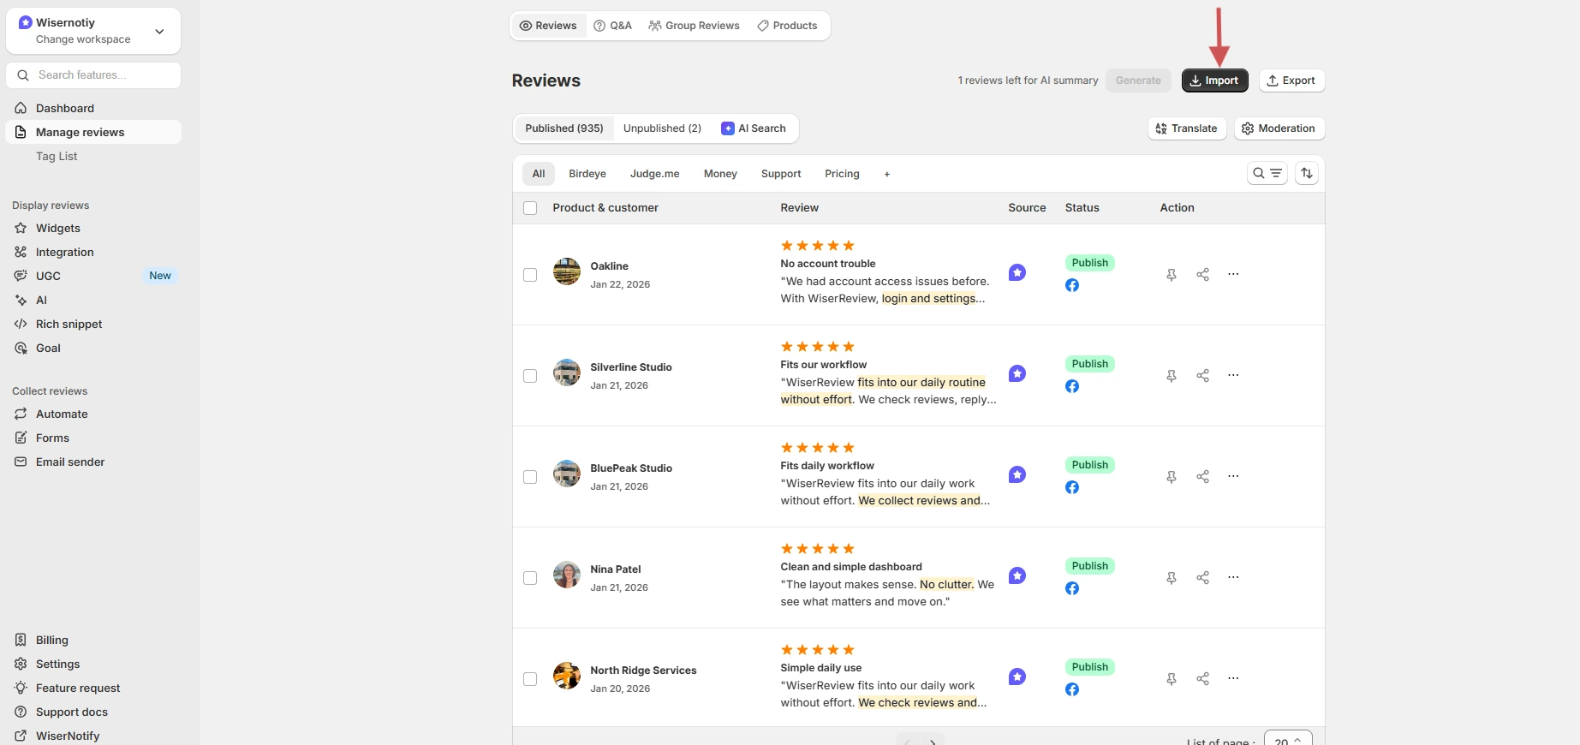
Task: Tick the Oakline review checkbox
Action: pos(530,275)
